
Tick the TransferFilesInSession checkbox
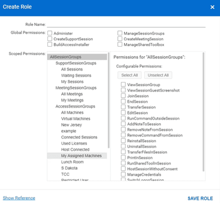tap(123, 152)
